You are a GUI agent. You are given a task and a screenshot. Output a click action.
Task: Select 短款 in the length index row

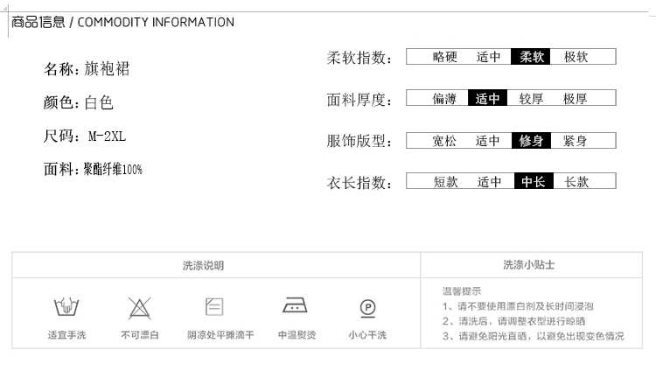[x=445, y=182]
